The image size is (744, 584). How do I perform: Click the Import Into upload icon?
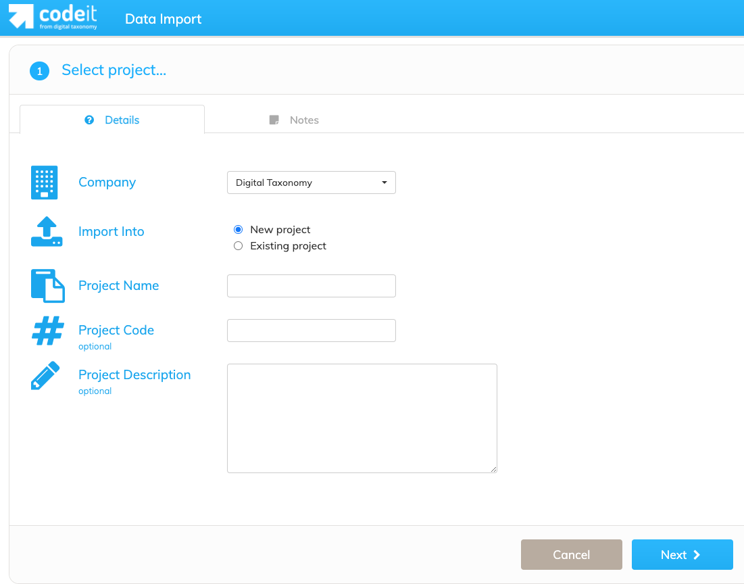tap(47, 232)
